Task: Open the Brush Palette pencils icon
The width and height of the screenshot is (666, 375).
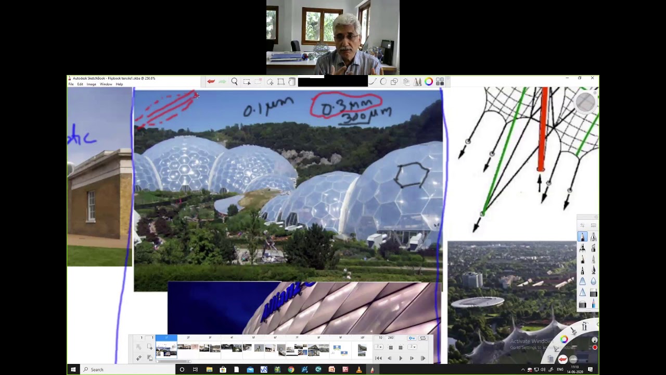Action: [x=417, y=82]
